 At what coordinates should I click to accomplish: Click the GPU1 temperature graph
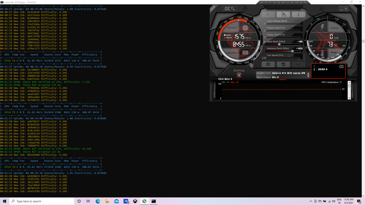282,91
